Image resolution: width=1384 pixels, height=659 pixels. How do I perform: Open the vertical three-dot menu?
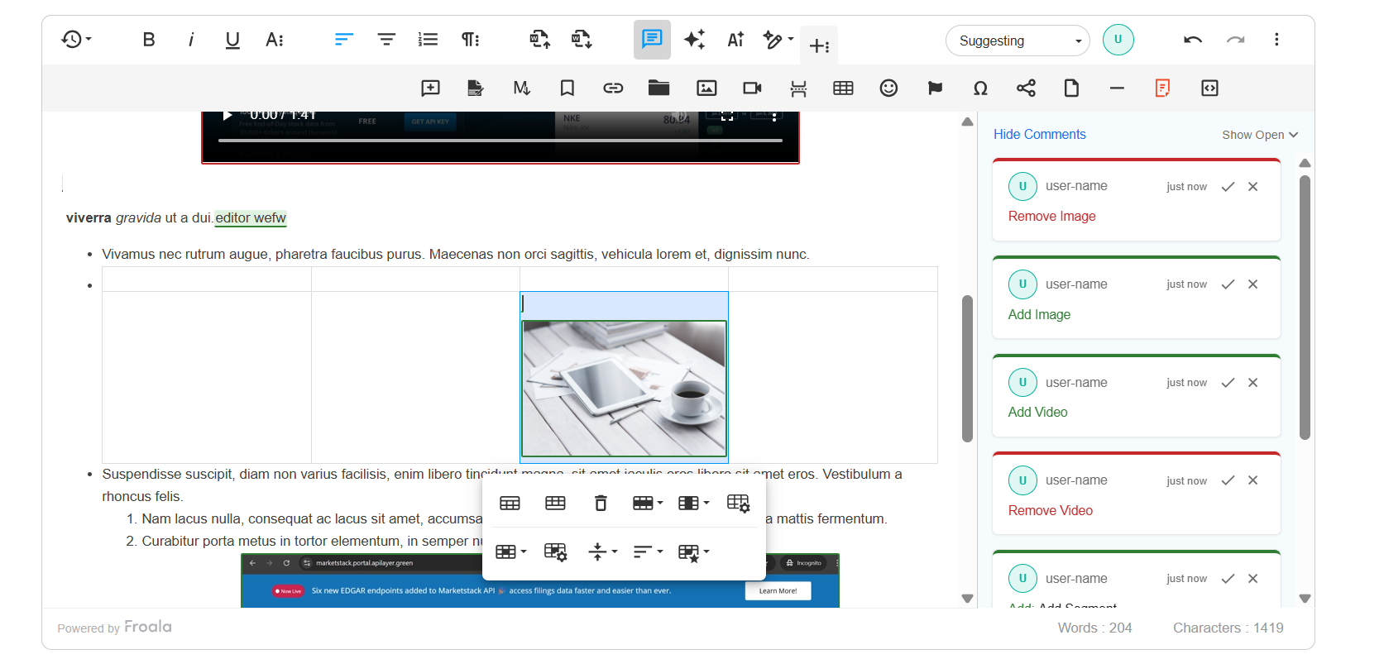click(x=1276, y=40)
